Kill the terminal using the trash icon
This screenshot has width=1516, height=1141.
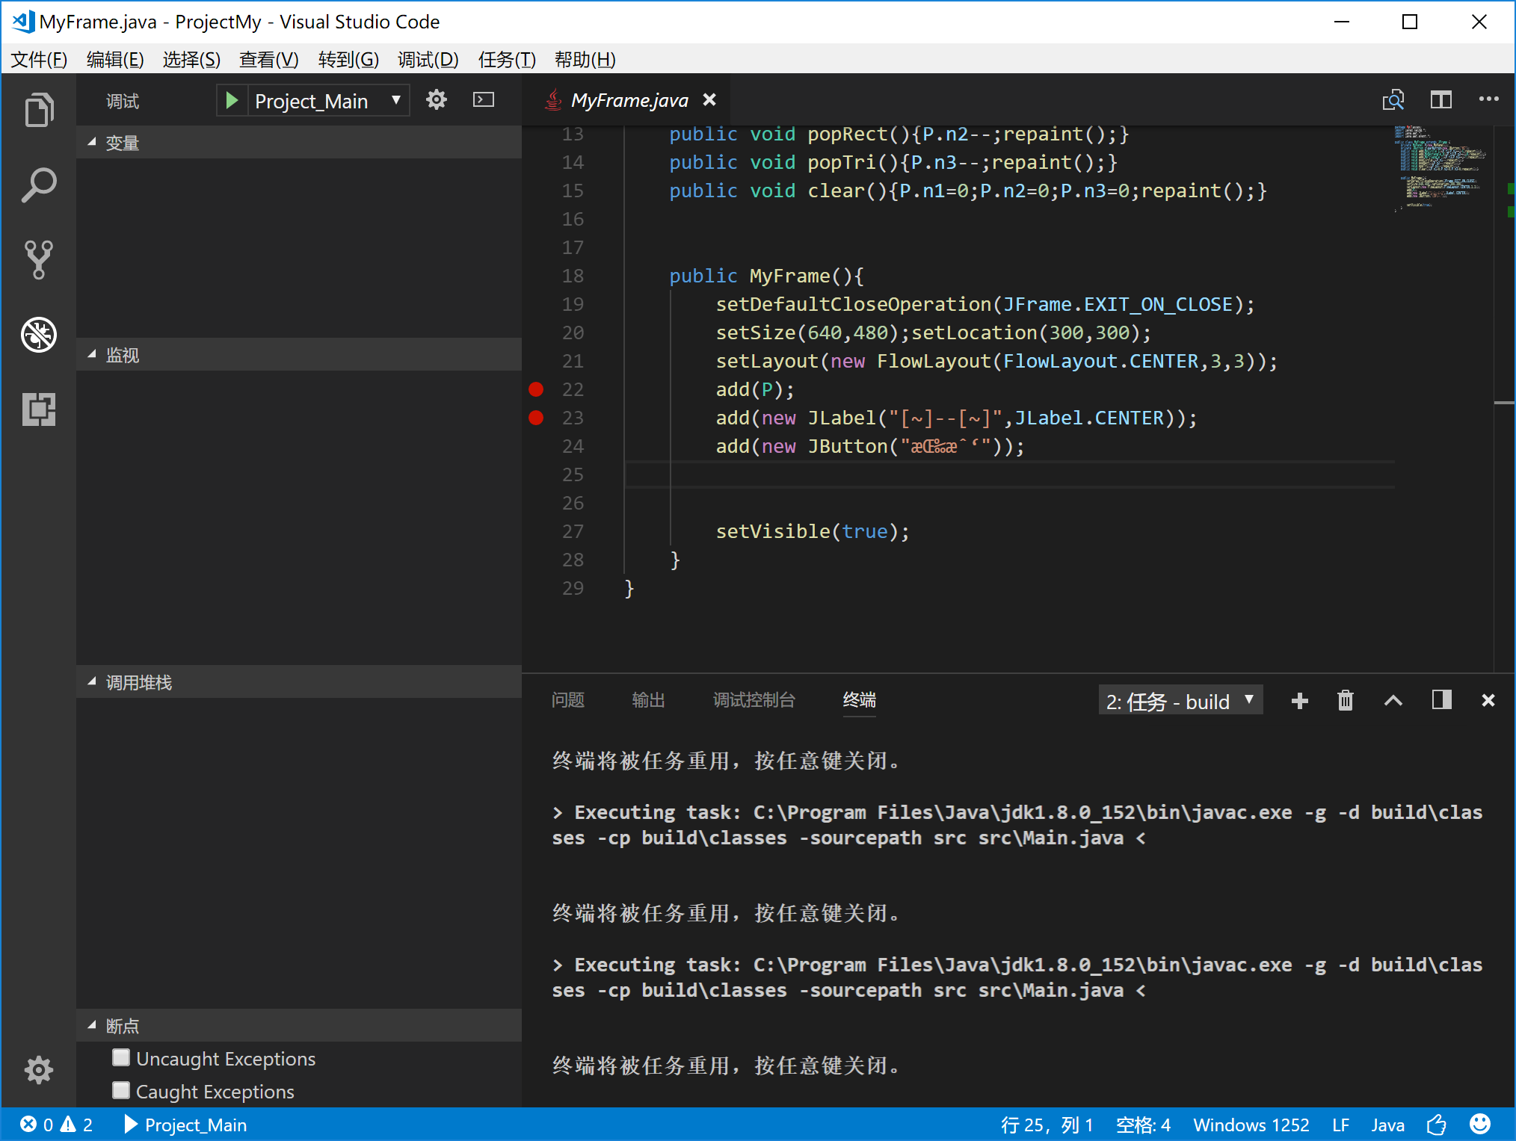tap(1345, 700)
